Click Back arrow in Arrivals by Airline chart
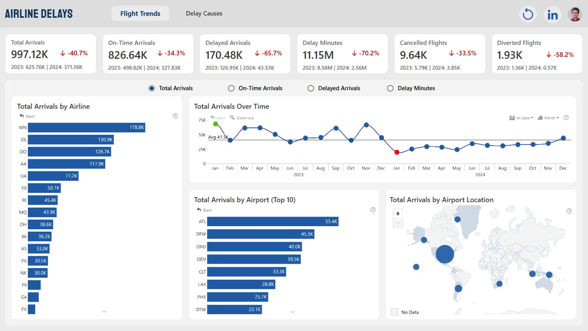 (22, 116)
